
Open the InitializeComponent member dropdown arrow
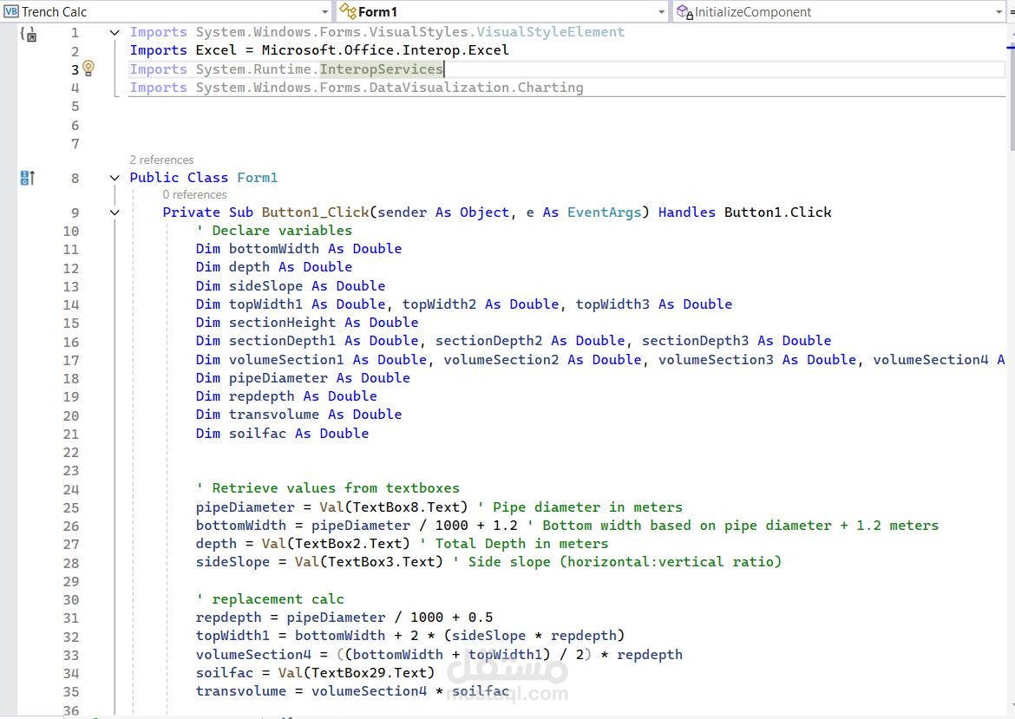pos(999,11)
